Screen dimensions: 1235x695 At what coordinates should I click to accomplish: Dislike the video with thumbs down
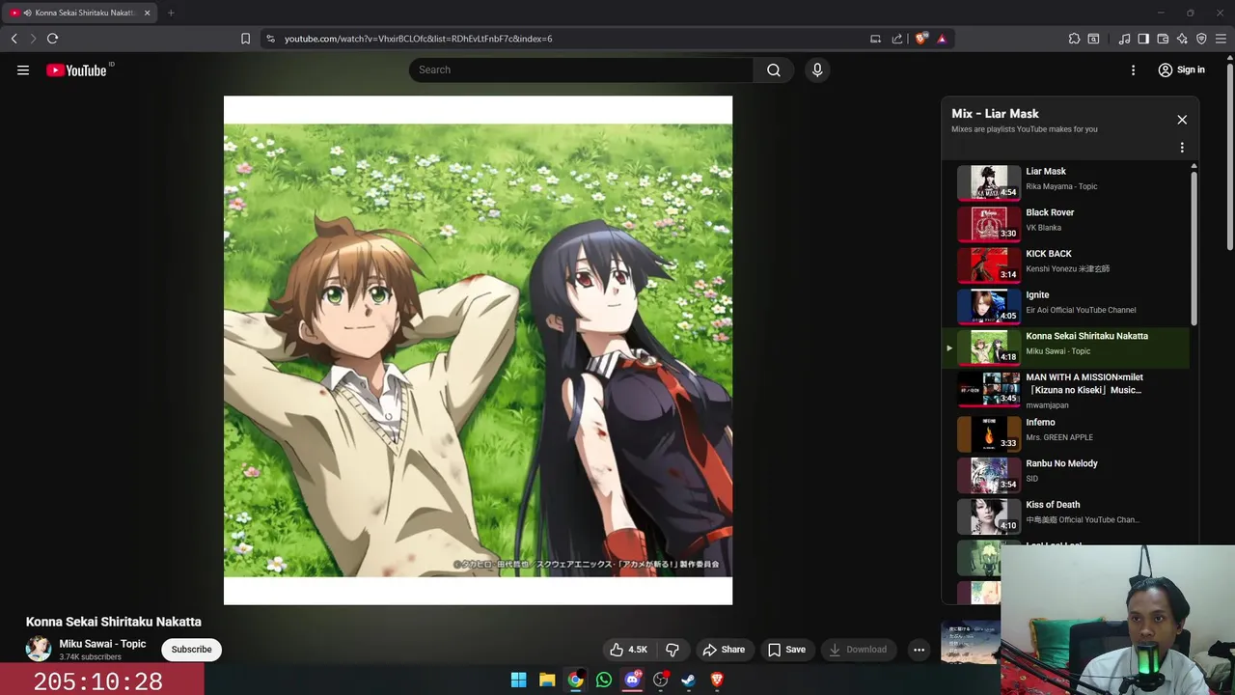(672, 650)
